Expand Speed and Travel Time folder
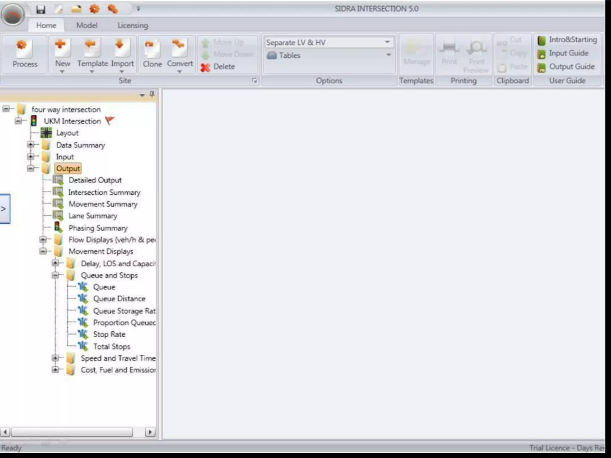611x458 pixels. 55,358
